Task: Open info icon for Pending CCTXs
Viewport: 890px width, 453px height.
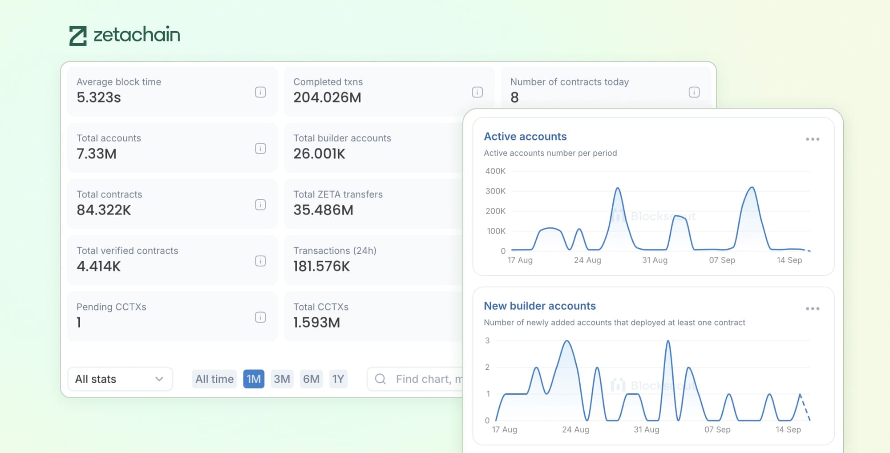Action: tap(260, 317)
